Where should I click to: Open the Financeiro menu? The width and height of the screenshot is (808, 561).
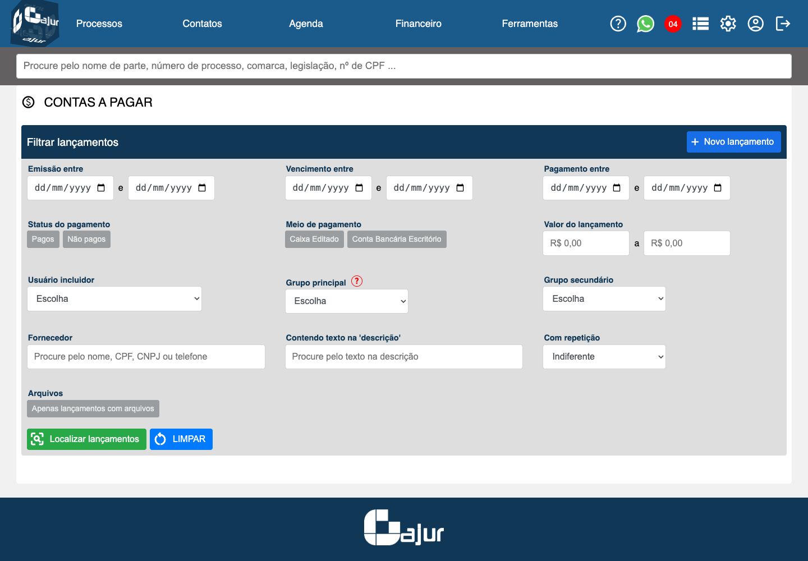tap(419, 24)
